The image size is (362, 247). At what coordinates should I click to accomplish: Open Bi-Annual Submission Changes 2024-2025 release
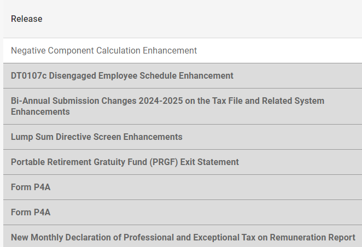(x=167, y=106)
